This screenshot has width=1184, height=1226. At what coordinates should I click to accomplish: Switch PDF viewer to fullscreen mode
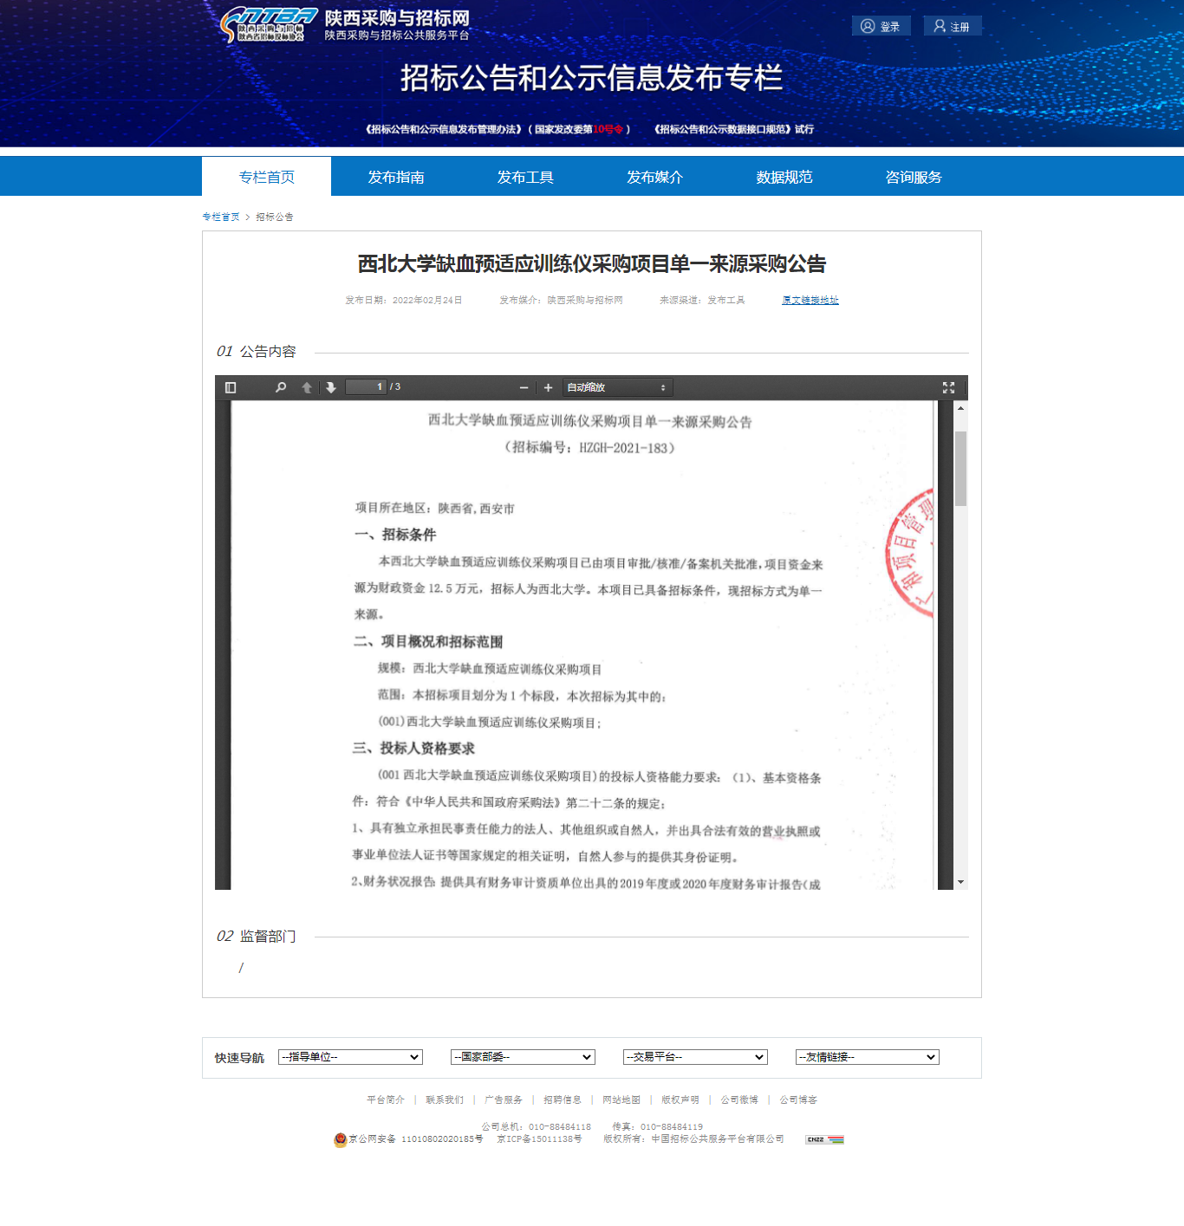pos(948,387)
